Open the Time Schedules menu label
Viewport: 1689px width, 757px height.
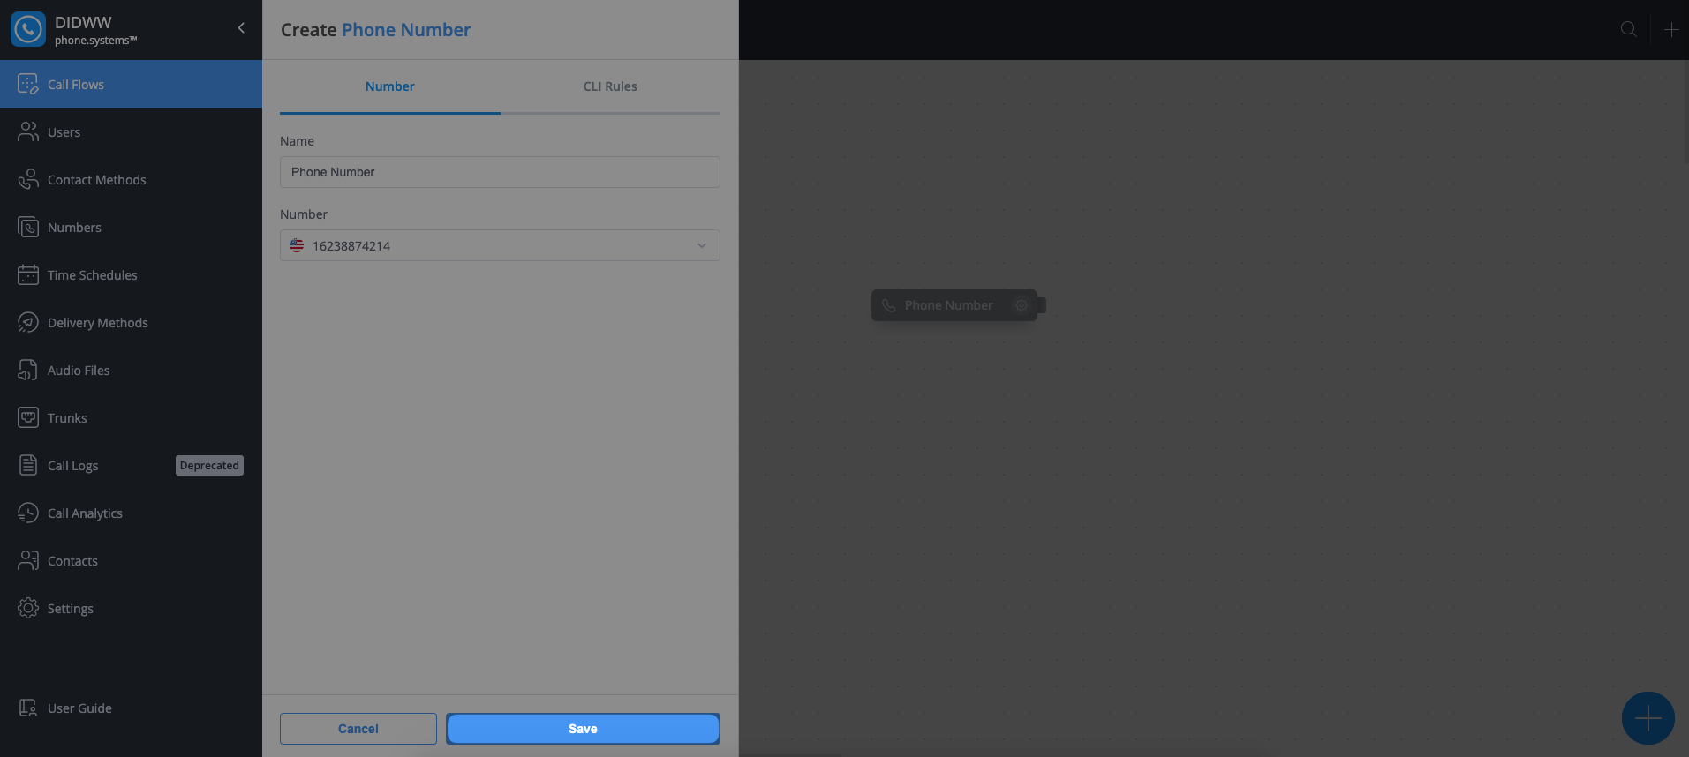[x=93, y=275]
